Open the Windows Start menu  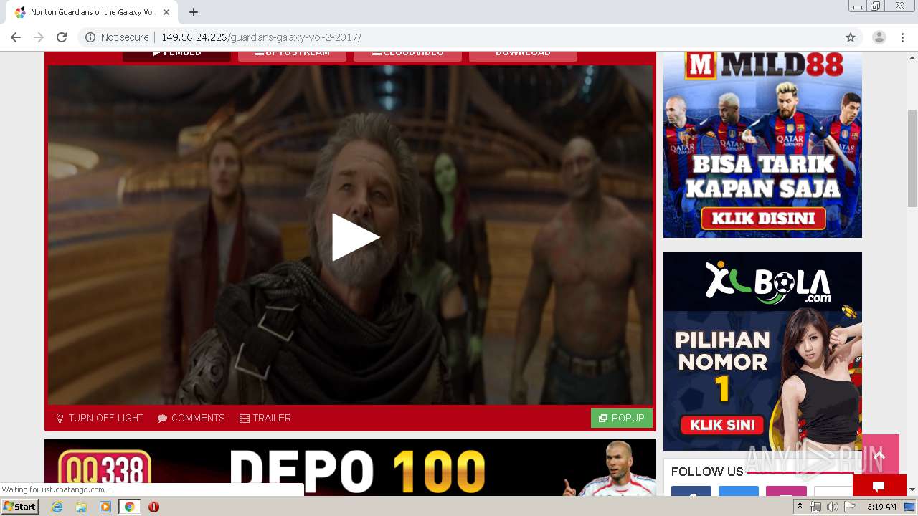tap(20, 507)
